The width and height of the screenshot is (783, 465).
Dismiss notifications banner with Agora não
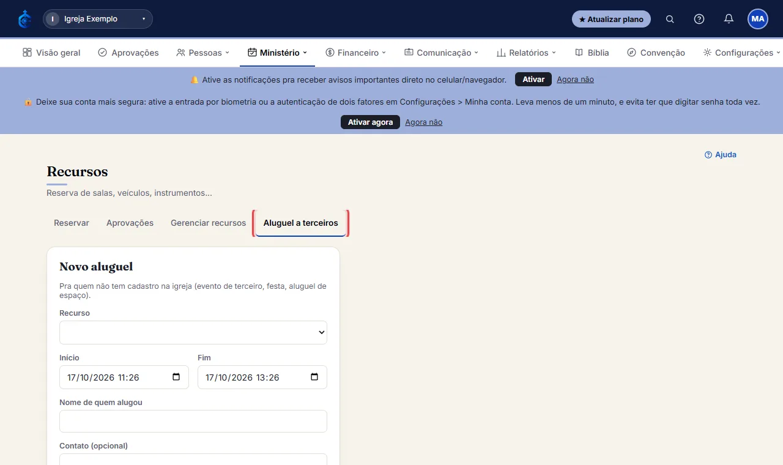575,80
